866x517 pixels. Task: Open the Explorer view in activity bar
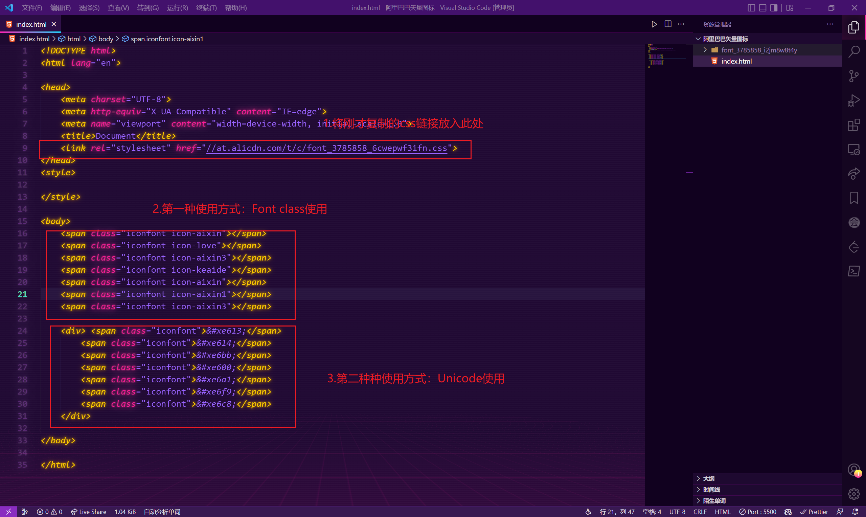point(853,27)
